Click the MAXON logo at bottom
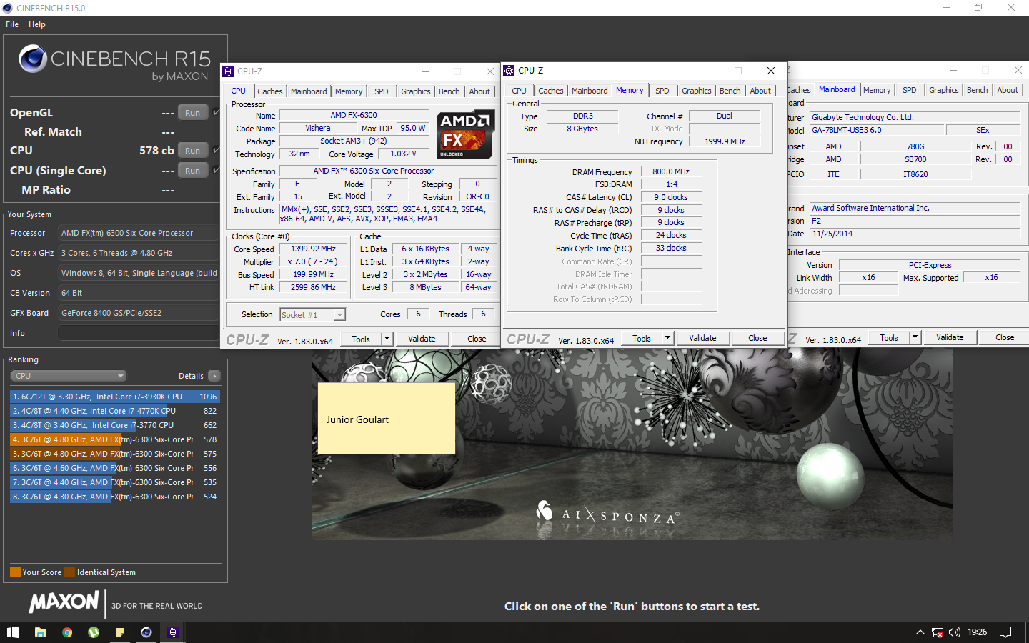The width and height of the screenshot is (1029, 643). [64, 602]
